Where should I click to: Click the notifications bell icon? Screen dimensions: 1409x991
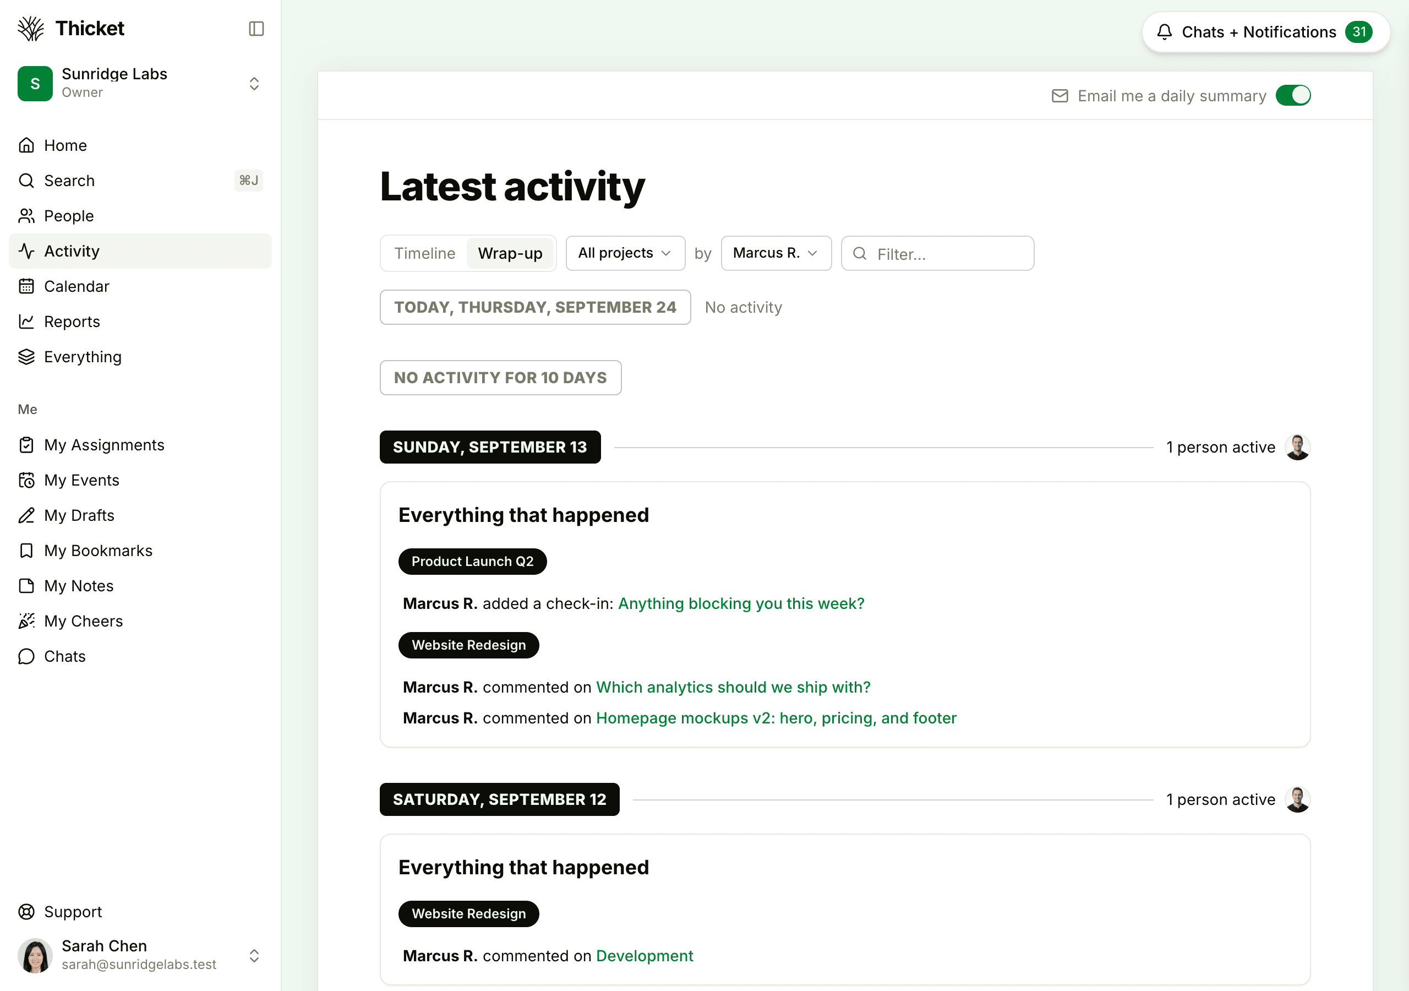tap(1164, 32)
